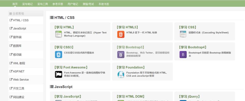Open the 【学习 HTML5】 tutorial
Screen dimensions: 245x101
coord(127,27)
